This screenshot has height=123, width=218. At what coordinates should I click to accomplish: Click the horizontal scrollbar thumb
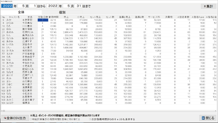tap(4, 111)
